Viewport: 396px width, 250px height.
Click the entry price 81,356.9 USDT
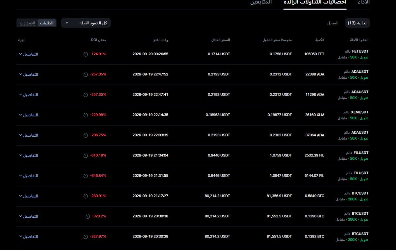click(x=279, y=196)
